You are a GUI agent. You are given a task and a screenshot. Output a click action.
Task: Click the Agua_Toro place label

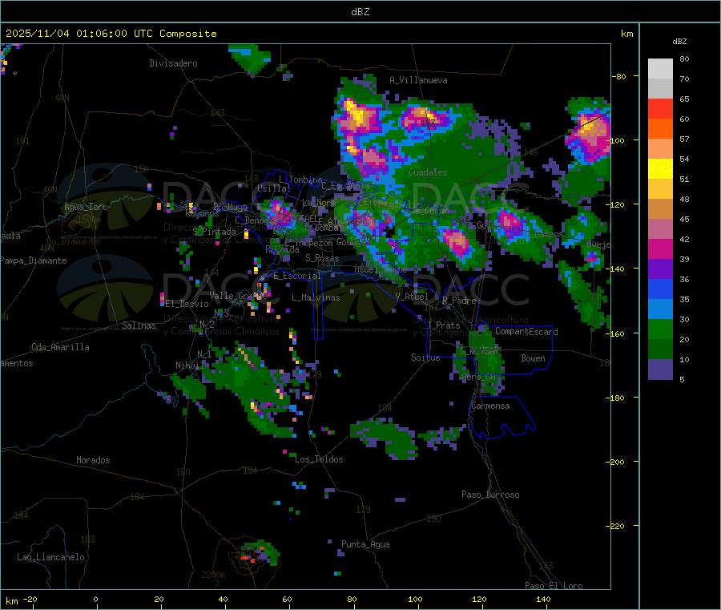pyautogui.click(x=86, y=207)
